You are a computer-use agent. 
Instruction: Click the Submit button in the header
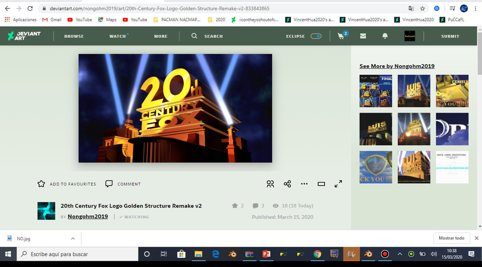click(x=450, y=36)
